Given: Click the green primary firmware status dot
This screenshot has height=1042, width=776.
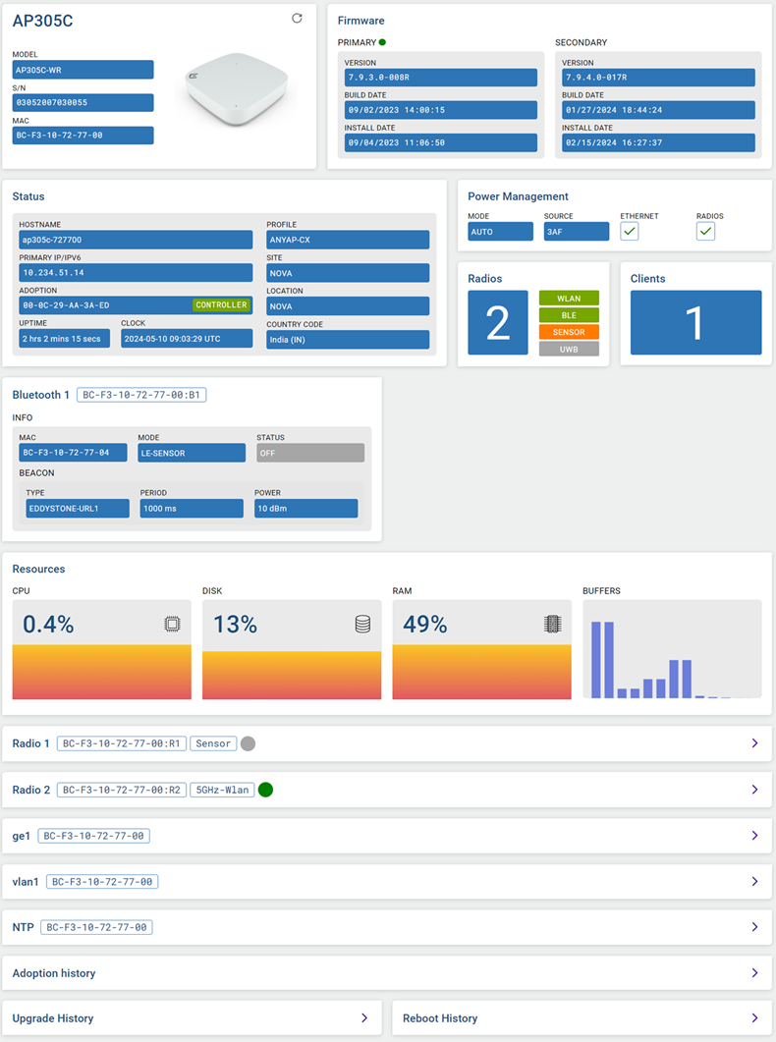Looking at the screenshot, I should tap(382, 42).
